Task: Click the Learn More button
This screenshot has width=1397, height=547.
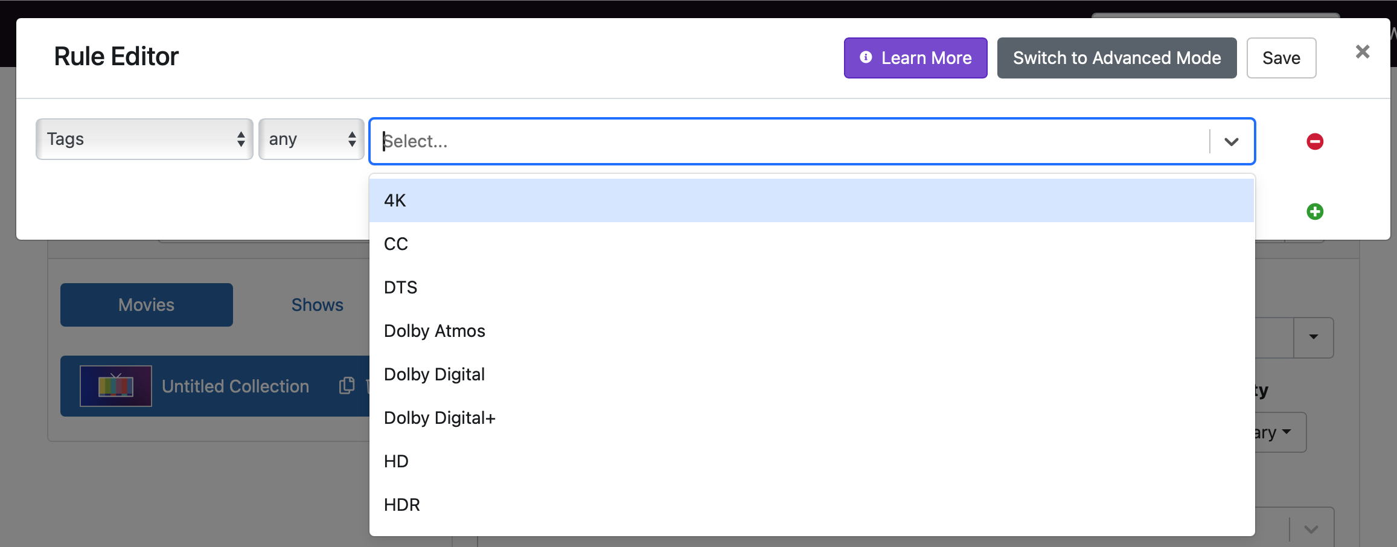Action: point(915,58)
